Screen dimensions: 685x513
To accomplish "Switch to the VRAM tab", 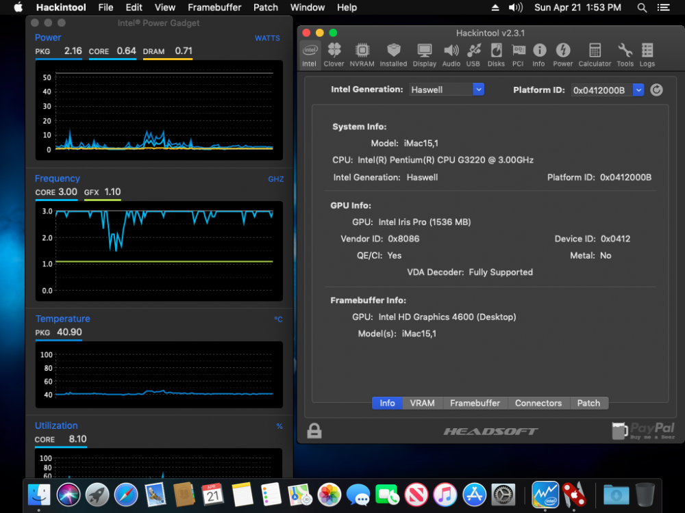I will (x=423, y=403).
